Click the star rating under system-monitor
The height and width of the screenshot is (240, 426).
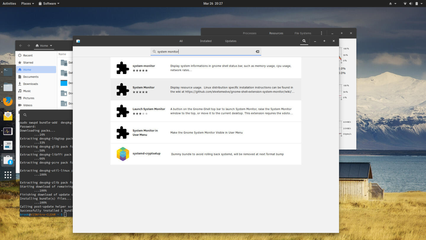(140, 71)
